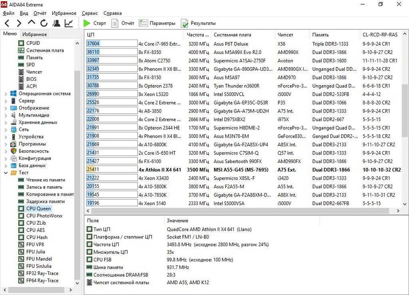
Task: Expand the Хранение данных tree node
Action: [x=6, y=122]
